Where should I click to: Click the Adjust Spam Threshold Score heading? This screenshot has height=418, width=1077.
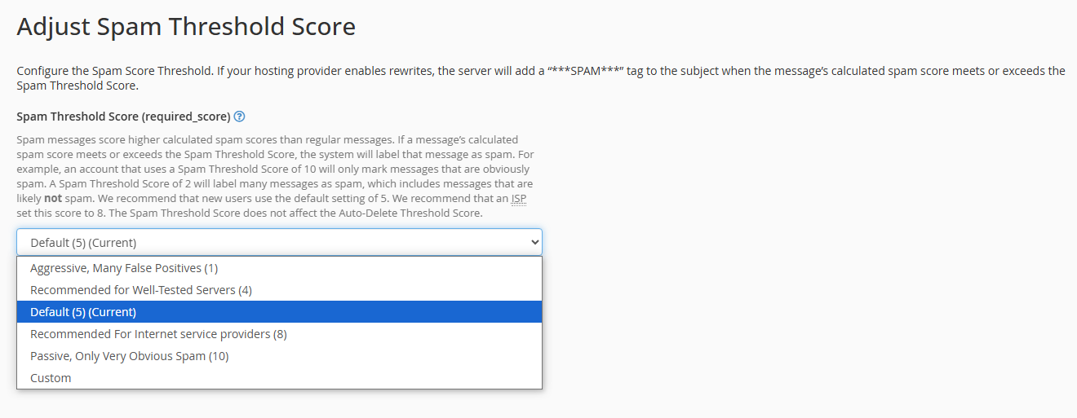[x=186, y=27]
